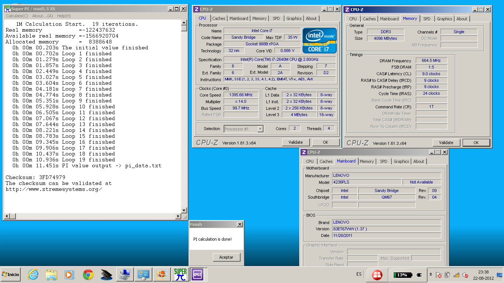504x283 pixels.
Task: Switch to Graphics tab in the CPU window
Action: click(294, 18)
